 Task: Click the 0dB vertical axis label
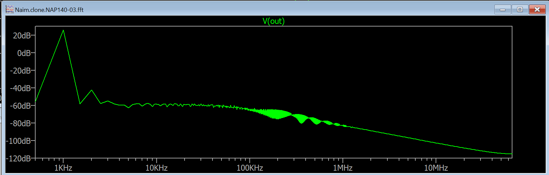[x=24, y=53]
